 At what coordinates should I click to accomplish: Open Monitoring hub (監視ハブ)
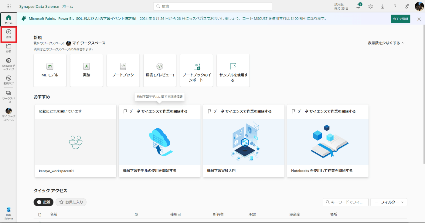[x=8, y=80]
